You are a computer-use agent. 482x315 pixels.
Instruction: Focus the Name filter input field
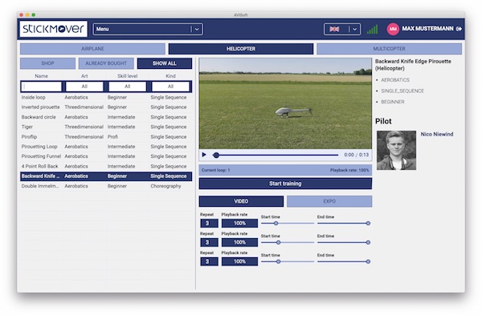[41, 87]
